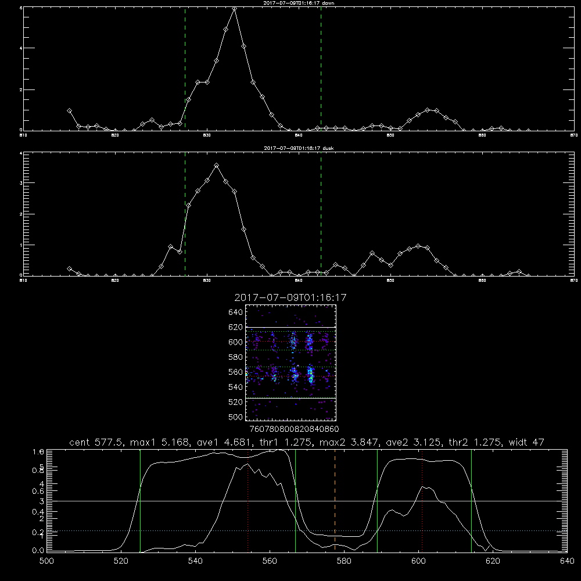
Task: Click the right green dashed line in dawn plot
Action: click(x=321, y=69)
